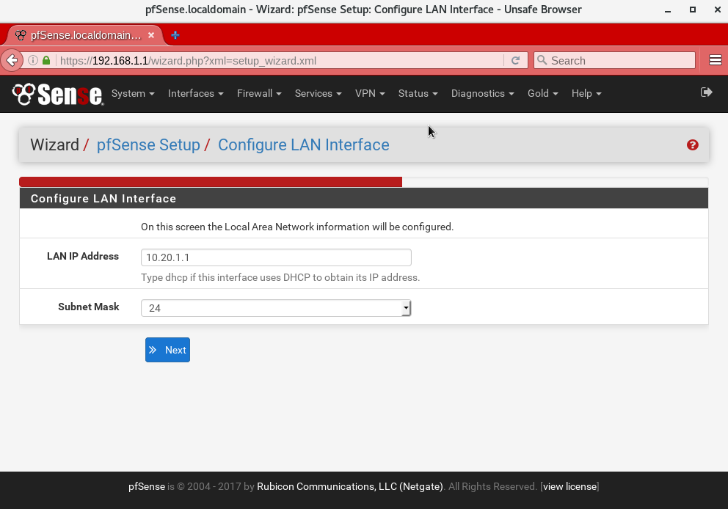The image size is (728, 509).
Task: Click the green padlock security icon
Action: [46, 60]
